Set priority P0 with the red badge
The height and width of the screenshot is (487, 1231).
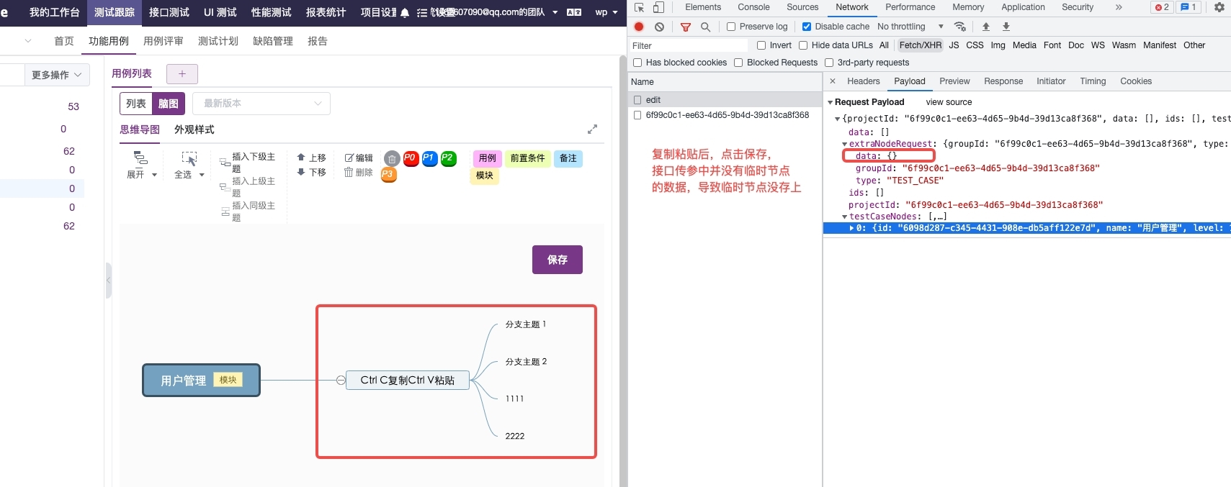[411, 158]
